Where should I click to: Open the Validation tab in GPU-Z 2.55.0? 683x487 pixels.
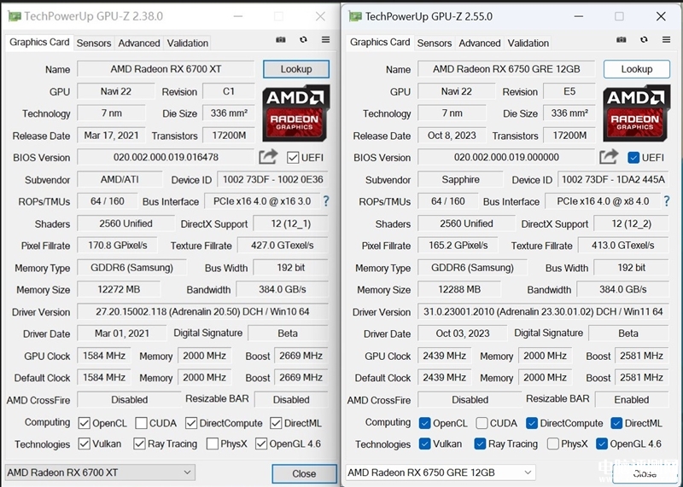[528, 43]
